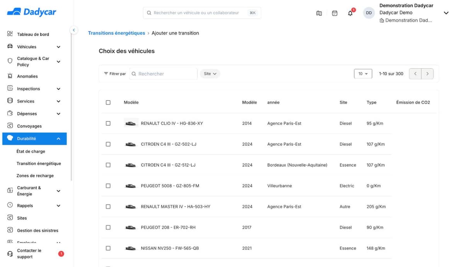The image size is (464, 267).
Task: Click the Sites icon
Action: tap(10, 218)
